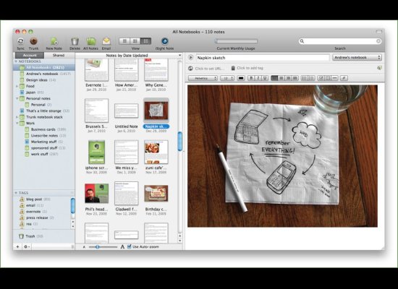Insert a checkbox via to-do icon
This screenshot has height=289, width=398.
[321, 78]
